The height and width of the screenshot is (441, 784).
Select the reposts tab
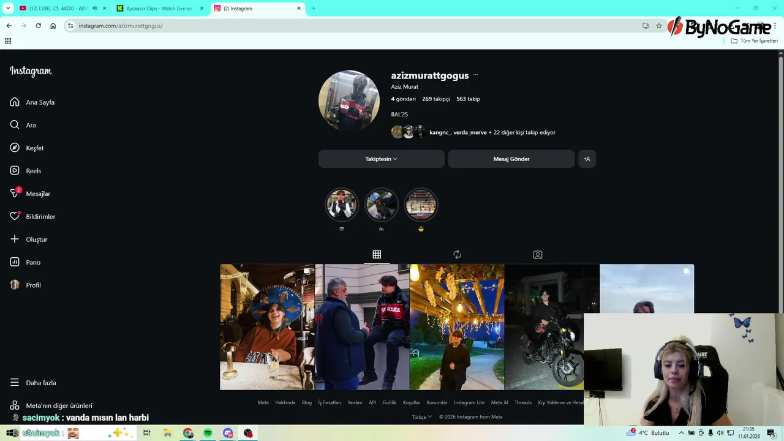coord(457,254)
